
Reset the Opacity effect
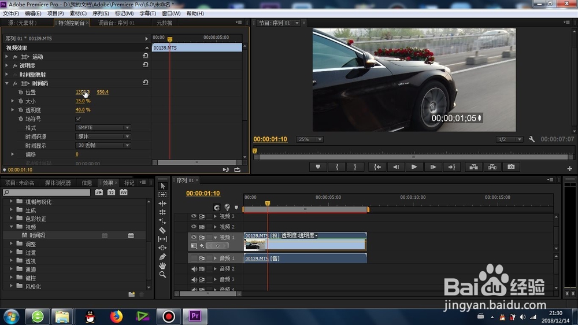click(145, 65)
